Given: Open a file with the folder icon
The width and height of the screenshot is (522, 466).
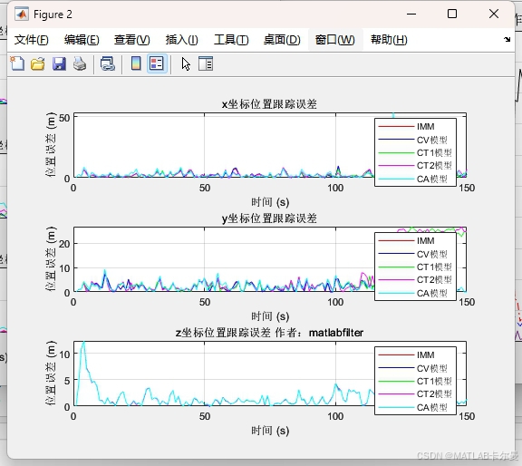Looking at the screenshot, I should [38, 63].
